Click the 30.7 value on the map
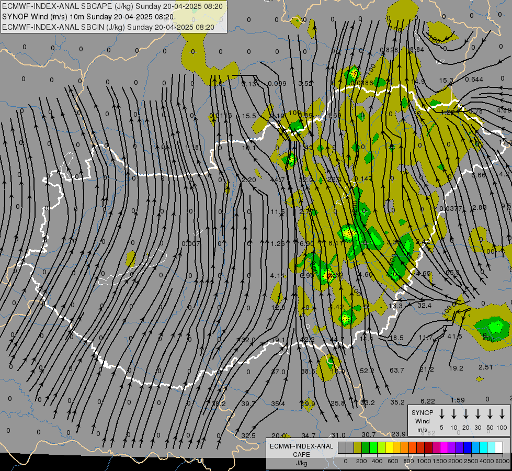 click(369, 434)
